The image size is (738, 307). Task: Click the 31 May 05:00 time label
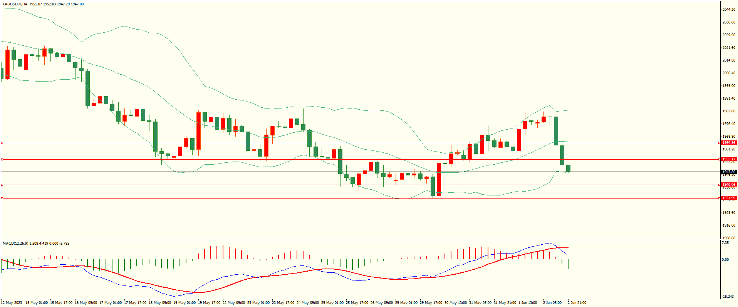click(x=480, y=303)
